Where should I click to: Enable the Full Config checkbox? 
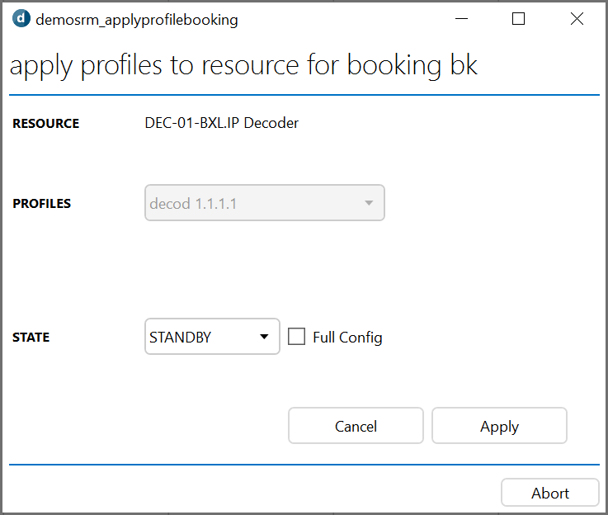coord(297,337)
